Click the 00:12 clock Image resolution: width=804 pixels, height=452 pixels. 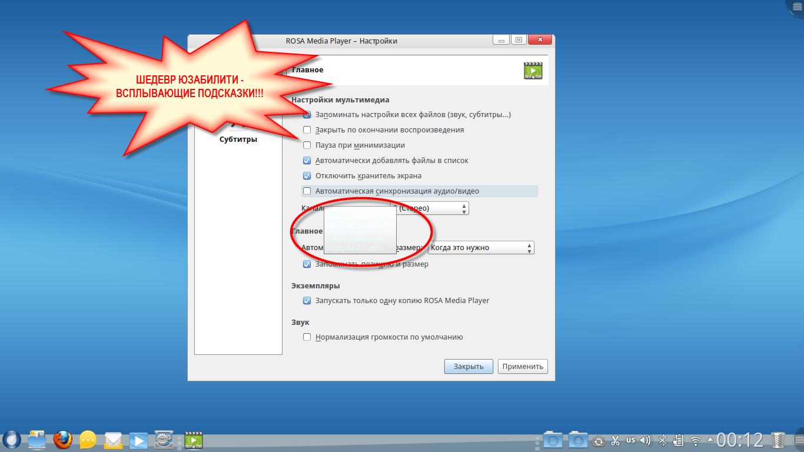click(x=740, y=440)
